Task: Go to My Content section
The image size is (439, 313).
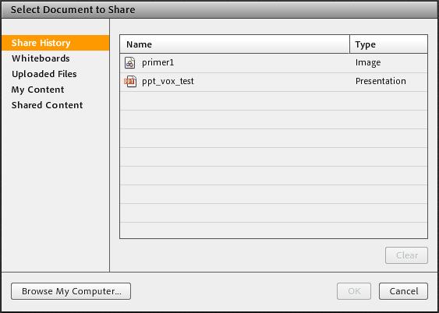Action: coord(37,90)
